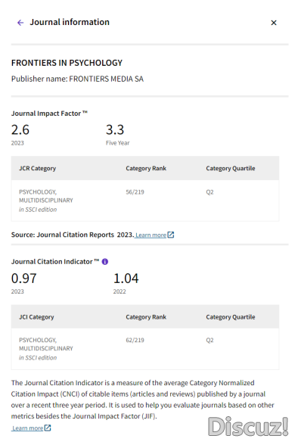This screenshot has height=445, width=301.
Task: Click the 3.3 five year value
Action: pyautogui.click(x=115, y=129)
